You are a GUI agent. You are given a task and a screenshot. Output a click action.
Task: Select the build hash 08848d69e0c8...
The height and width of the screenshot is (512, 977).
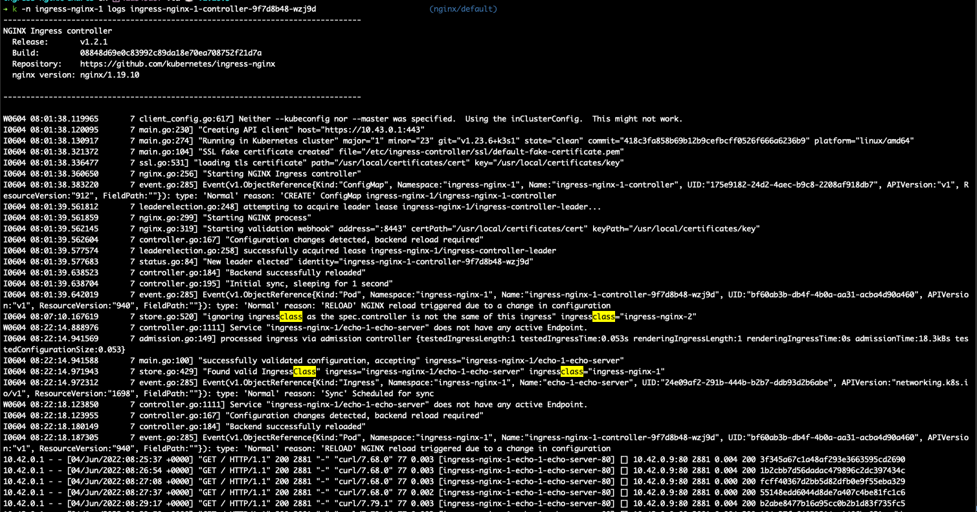[x=171, y=53]
